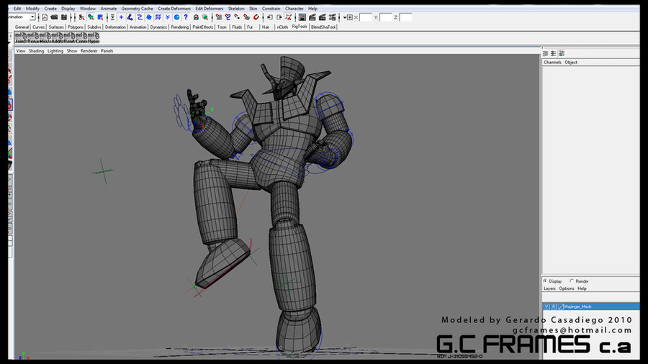Click the make live magnet icon
648x364 pixels.
256,17
